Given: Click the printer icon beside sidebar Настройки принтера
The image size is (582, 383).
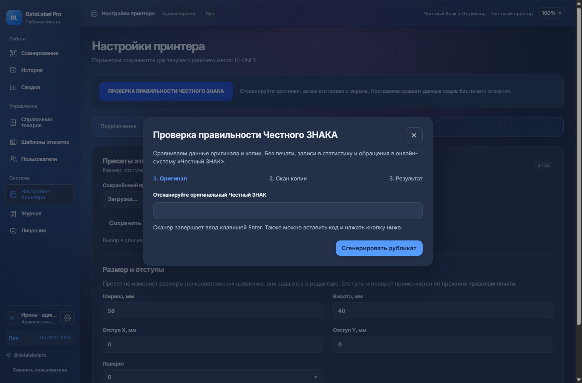Looking at the screenshot, I should 13,194.
